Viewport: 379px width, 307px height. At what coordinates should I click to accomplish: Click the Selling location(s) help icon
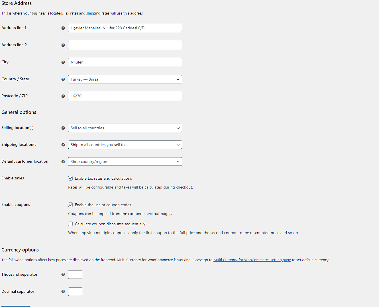click(x=63, y=128)
